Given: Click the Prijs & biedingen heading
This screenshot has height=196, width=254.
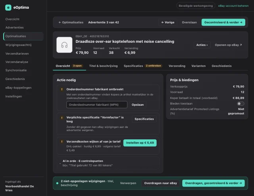Looking at the screenshot, I should pyautogui.click(x=184, y=80).
